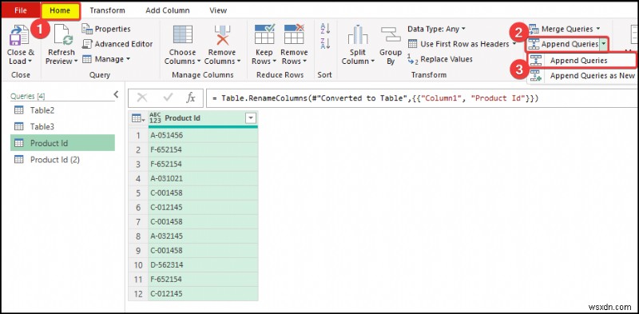Click inside the formula bar
The height and width of the screenshot is (314, 639).
(x=423, y=98)
